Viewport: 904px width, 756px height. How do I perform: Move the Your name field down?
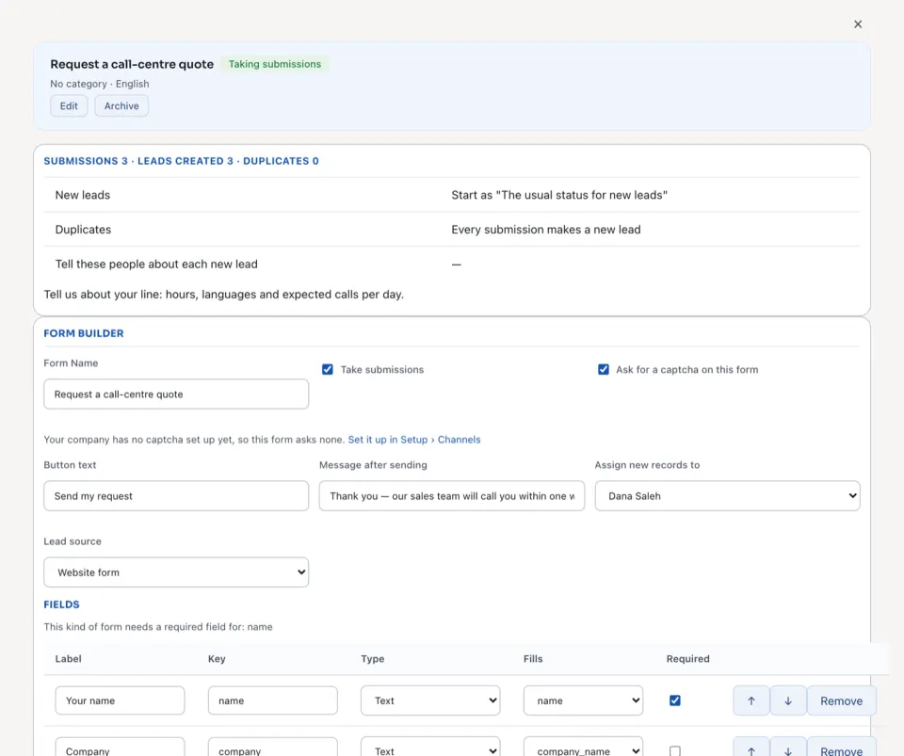[788, 700]
